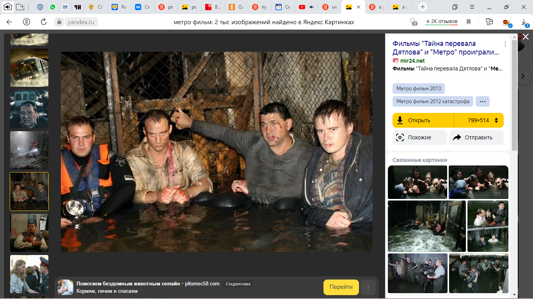
Task: Close the image viewer with the X
Action: pyautogui.click(x=526, y=37)
